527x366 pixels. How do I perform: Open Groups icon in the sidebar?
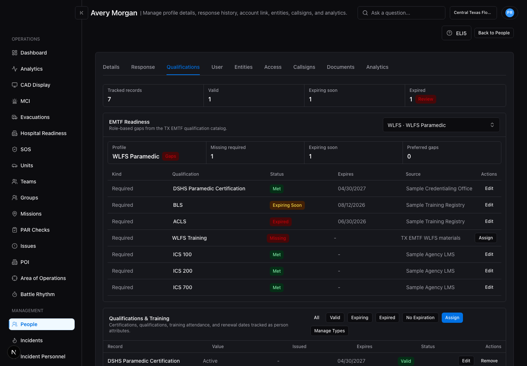[x=15, y=198]
